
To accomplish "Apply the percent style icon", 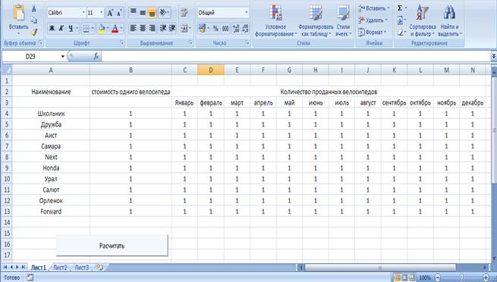I will [x=215, y=29].
